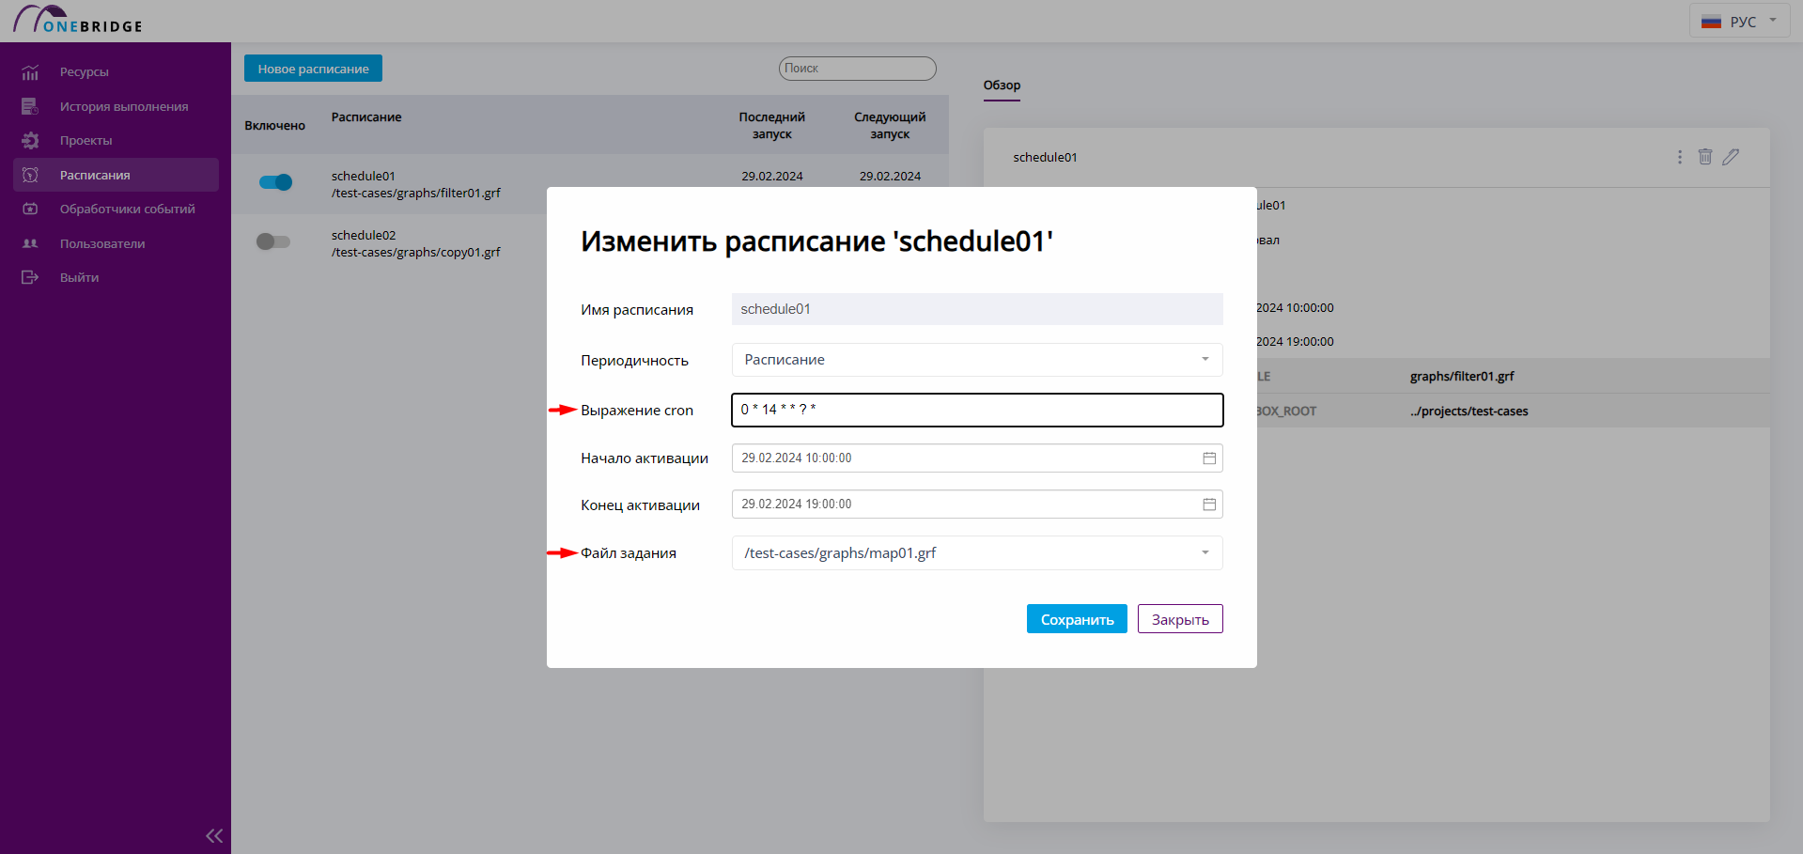Click the Выражение cron input field

tap(977, 410)
